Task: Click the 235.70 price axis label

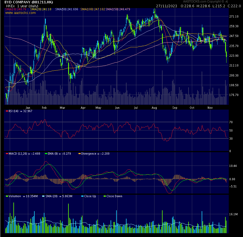Action: coord(234,46)
